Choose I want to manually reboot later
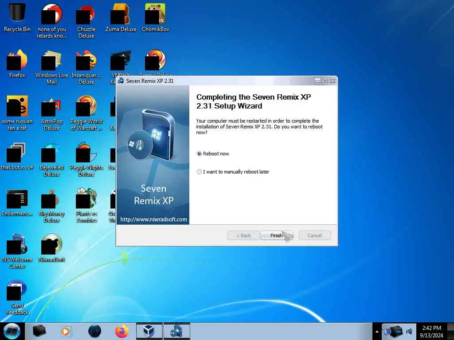 [x=233, y=172]
